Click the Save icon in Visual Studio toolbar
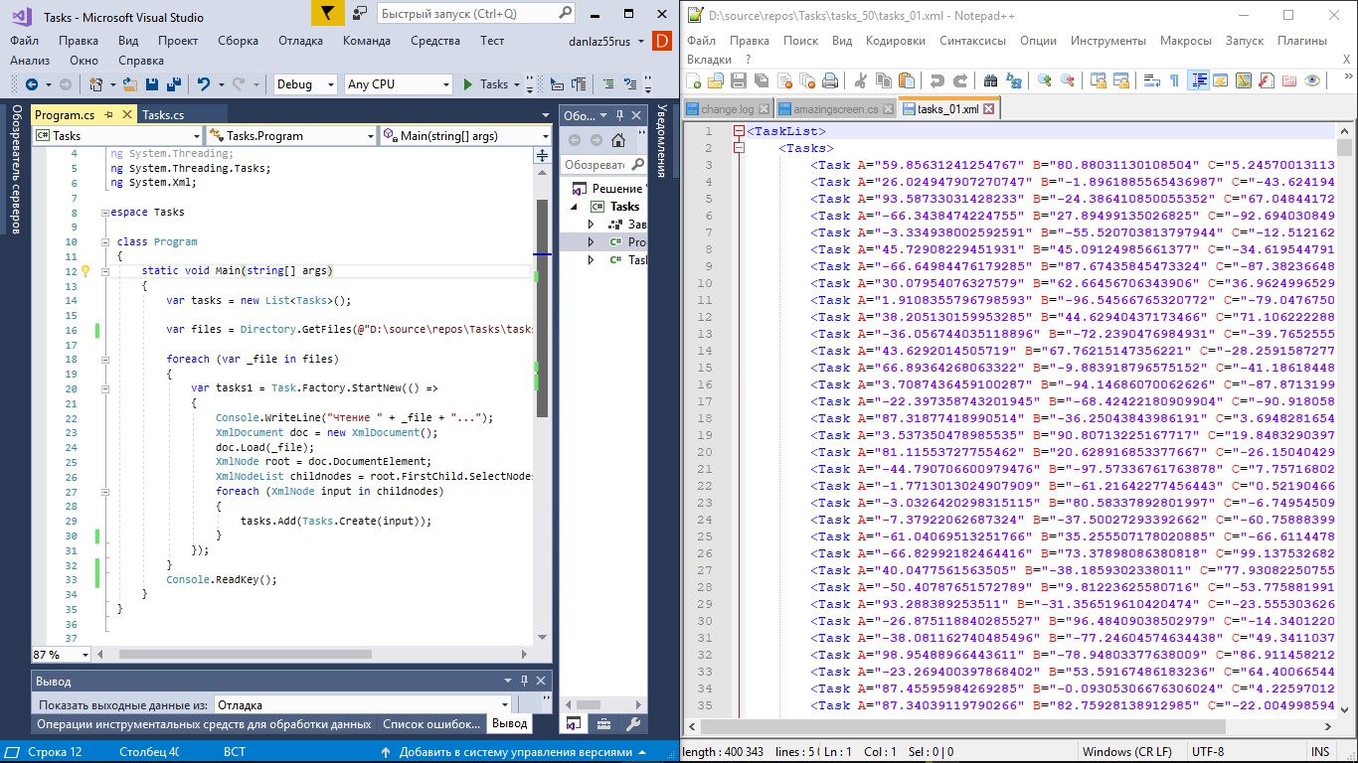The image size is (1358, 763). point(152,84)
